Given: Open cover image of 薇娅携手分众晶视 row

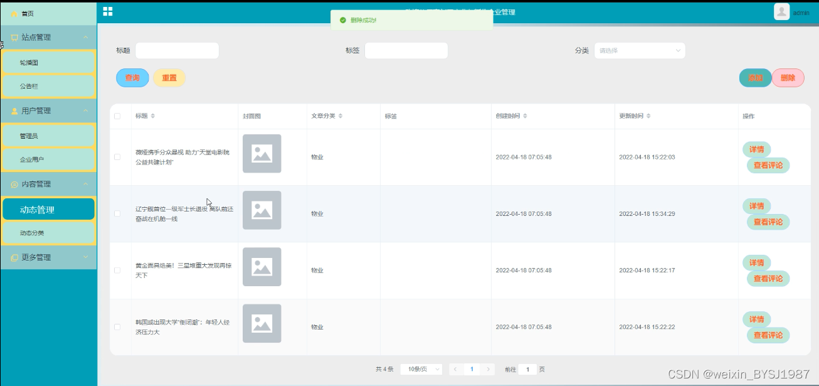Looking at the screenshot, I should (x=262, y=153).
